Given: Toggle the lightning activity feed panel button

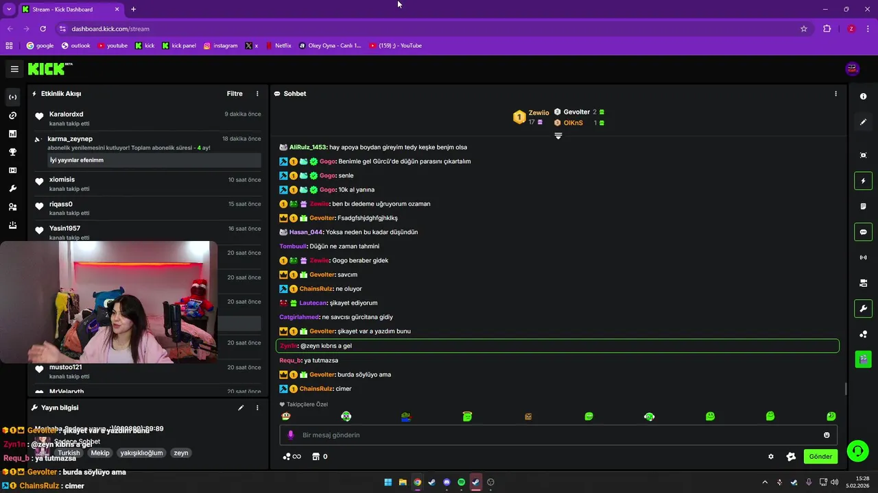Looking at the screenshot, I should pyautogui.click(x=863, y=181).
